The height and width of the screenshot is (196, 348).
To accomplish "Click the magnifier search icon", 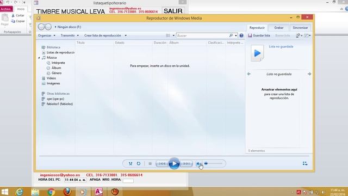I will 231,35.
